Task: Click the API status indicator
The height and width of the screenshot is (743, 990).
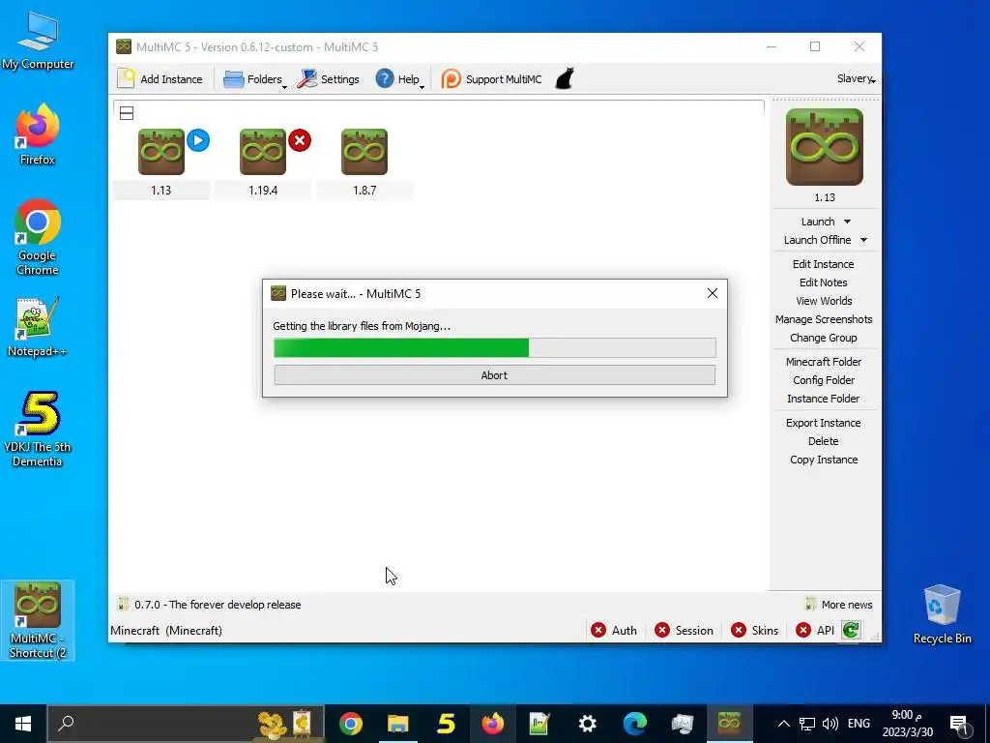Action: pos(815,631)
